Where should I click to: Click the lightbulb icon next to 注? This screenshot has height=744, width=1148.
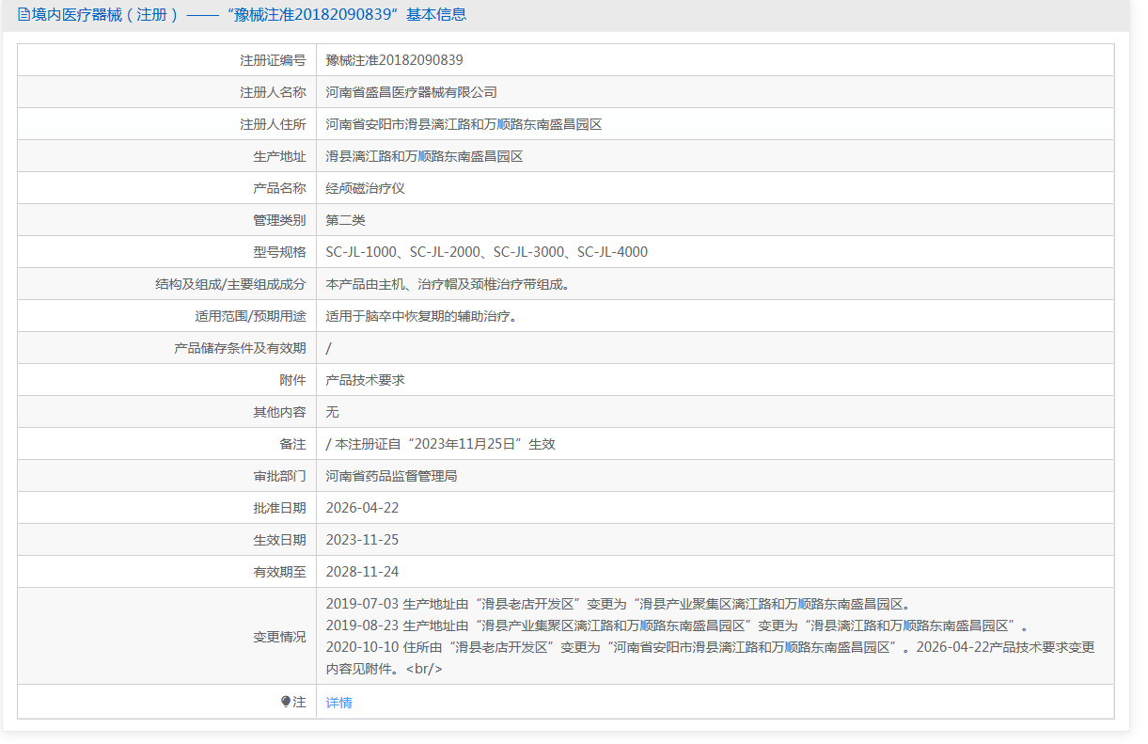click(286, 702)
